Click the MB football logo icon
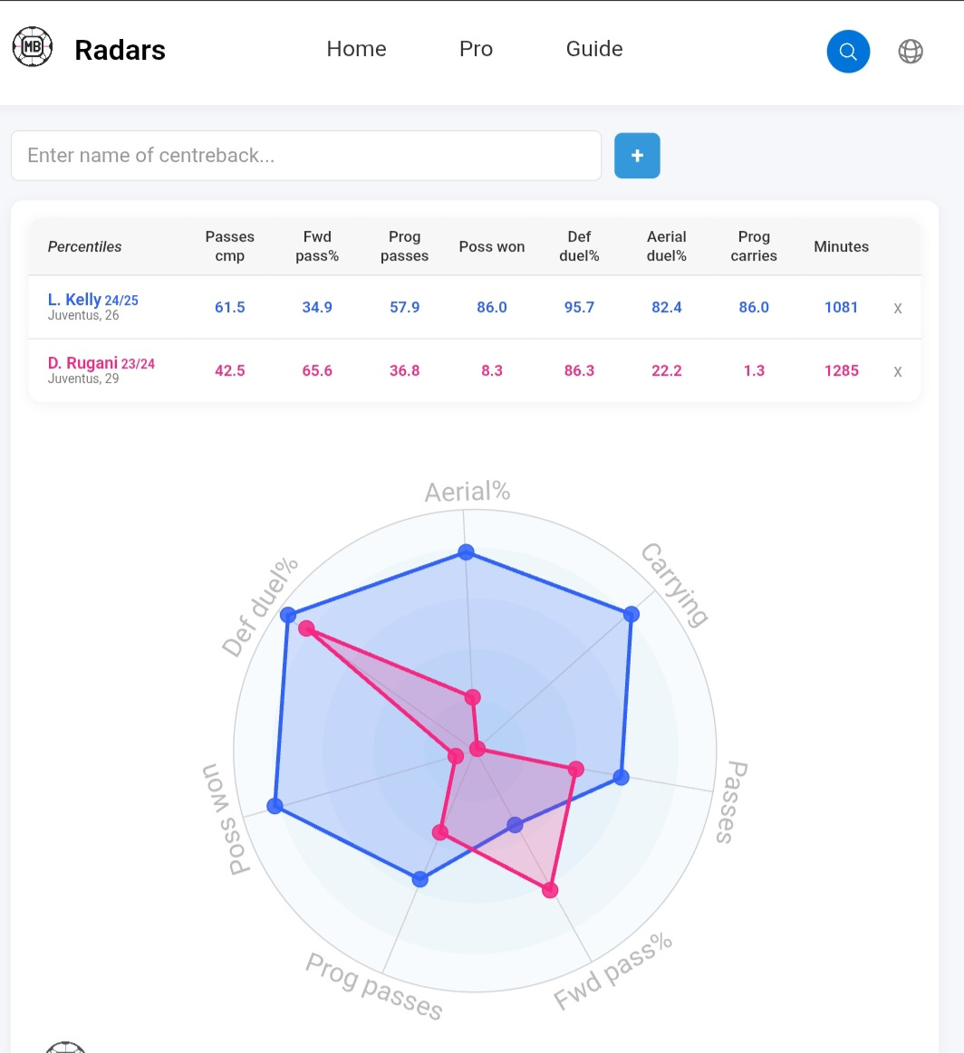This screenshot has width=964, height=1053. [33, 46]
